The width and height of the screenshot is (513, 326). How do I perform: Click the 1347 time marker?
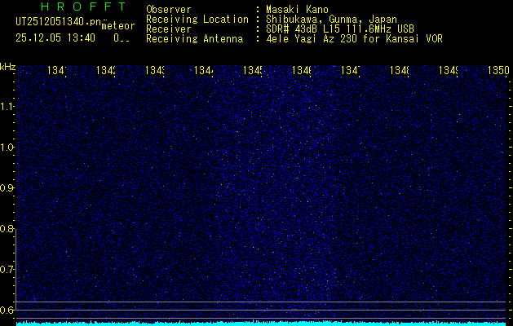[x=351, y=71]
